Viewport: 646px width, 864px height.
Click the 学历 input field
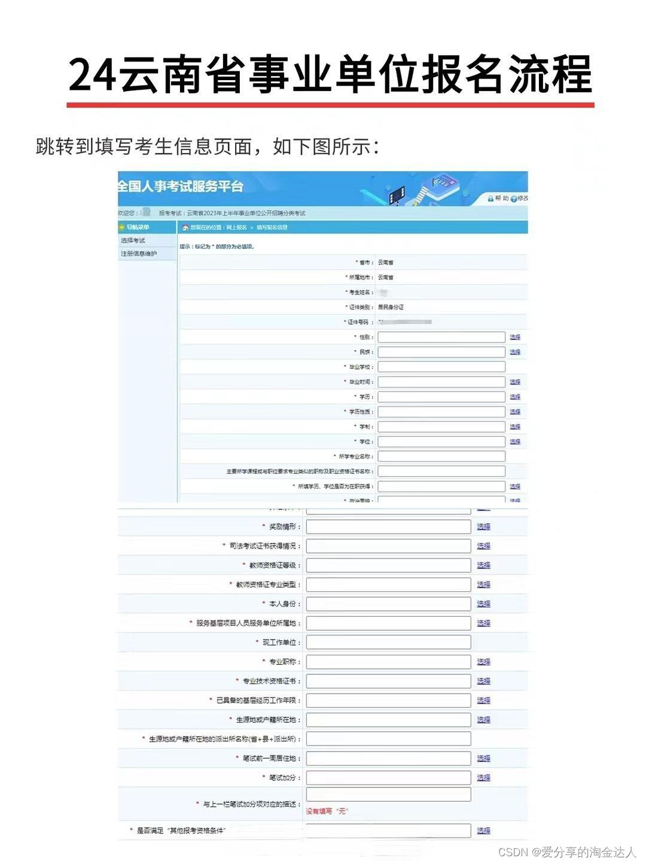[x=441, y=397]
